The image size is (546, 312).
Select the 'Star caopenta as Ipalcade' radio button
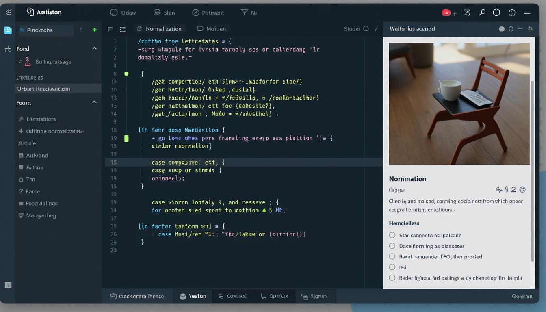[x=392, y=235]
